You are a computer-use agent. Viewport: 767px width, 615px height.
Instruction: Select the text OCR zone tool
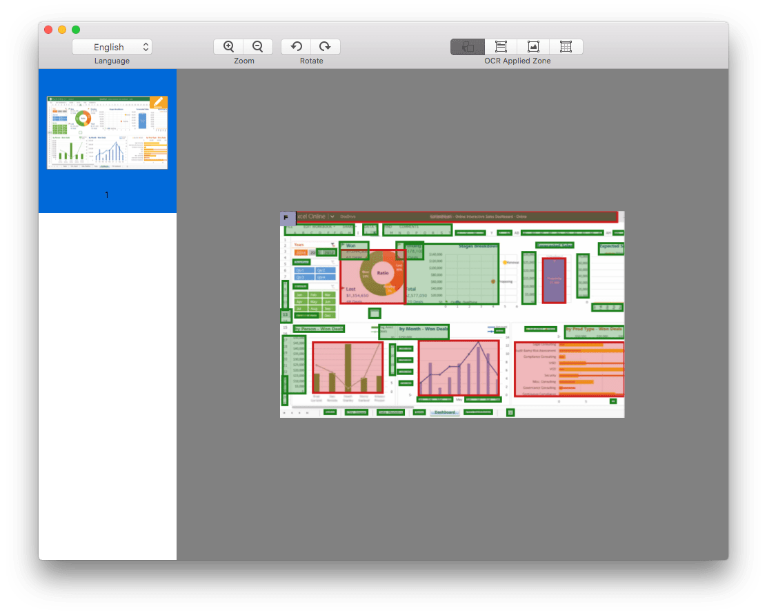(501, 47)
